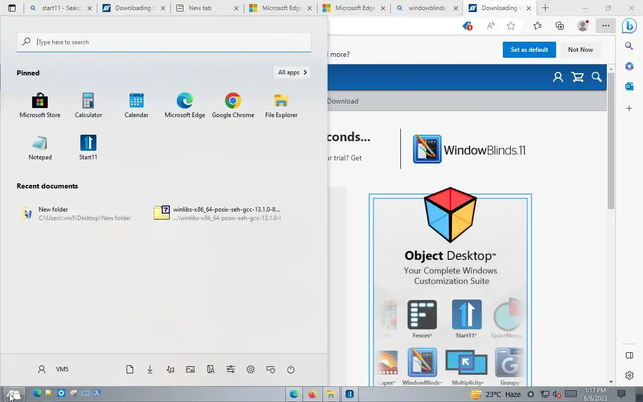Open the notification center icon
Screen dimensions: 643x402
[621, 394]
